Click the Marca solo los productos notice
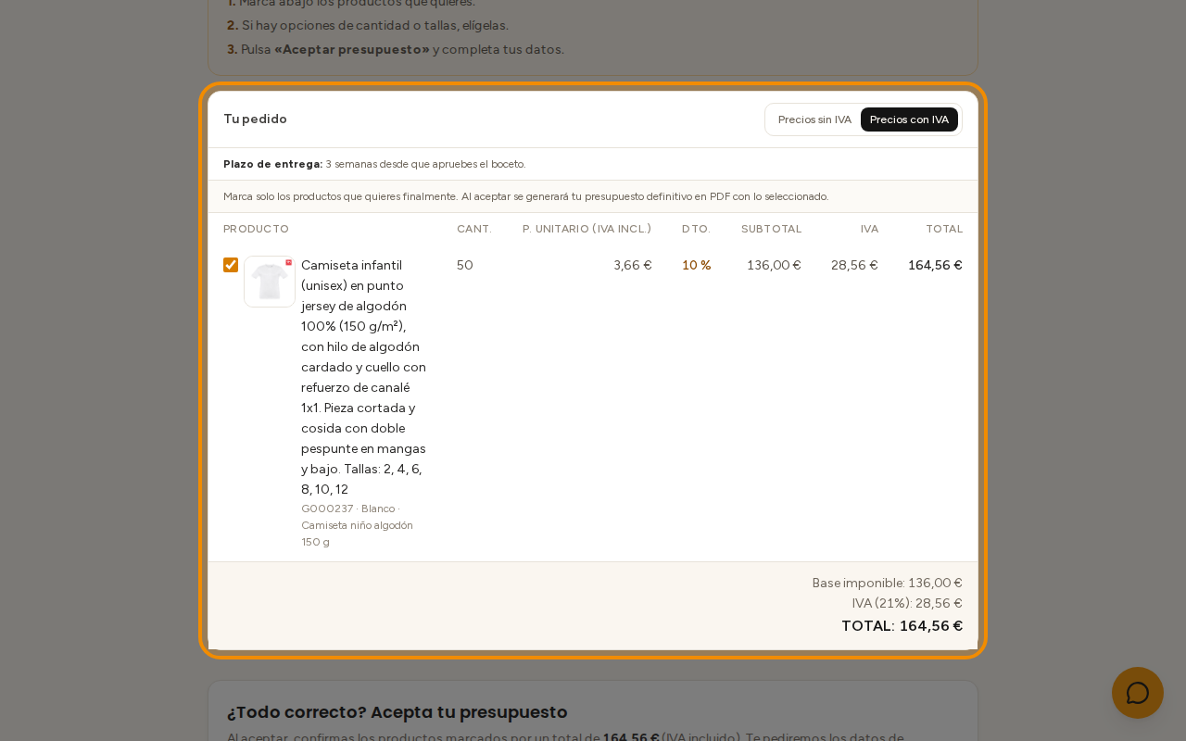1186x741 pixels. point(526,196)
